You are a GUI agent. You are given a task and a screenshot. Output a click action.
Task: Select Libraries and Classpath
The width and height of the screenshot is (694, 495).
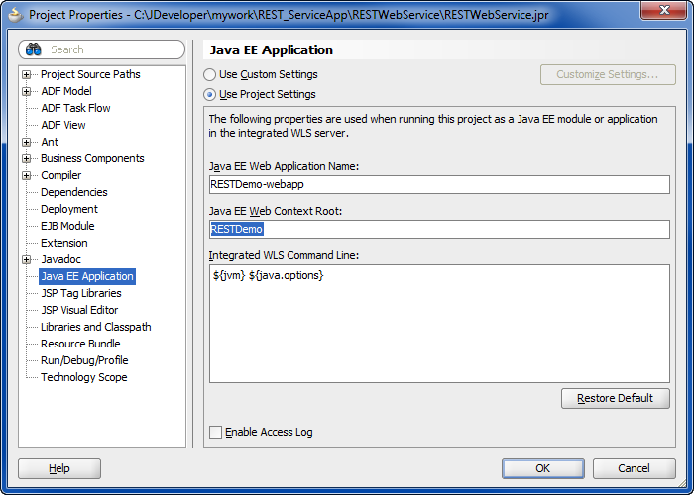click(96, 327)
